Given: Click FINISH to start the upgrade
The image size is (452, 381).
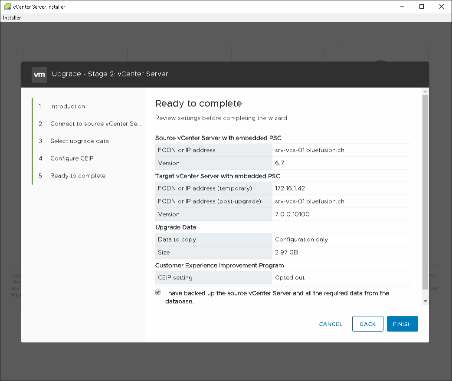Looking at the screenshot, I should pos(402,324).
